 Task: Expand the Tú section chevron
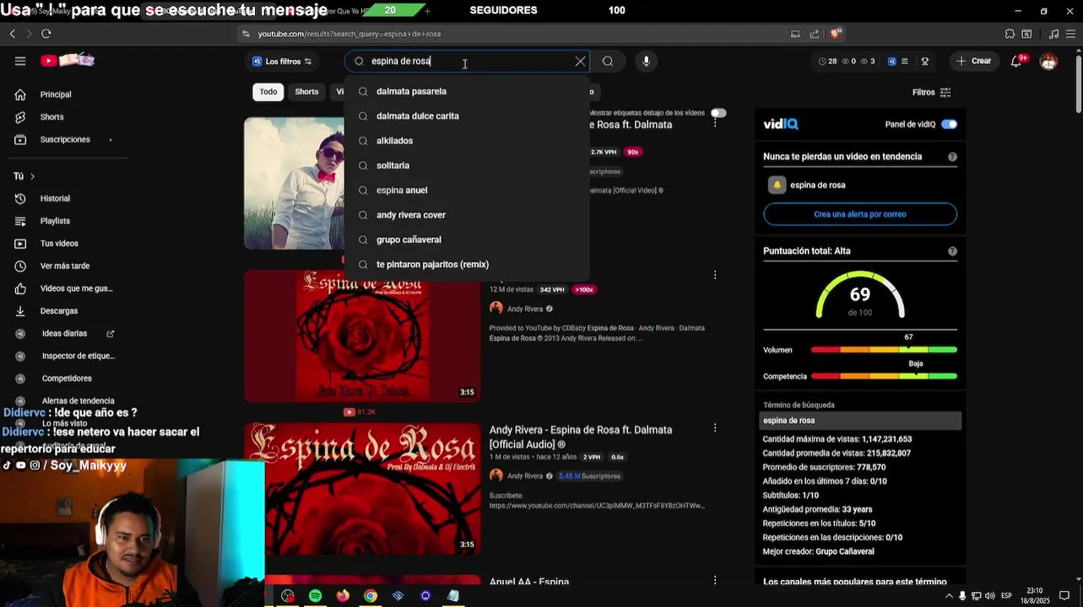coord(32,176)
